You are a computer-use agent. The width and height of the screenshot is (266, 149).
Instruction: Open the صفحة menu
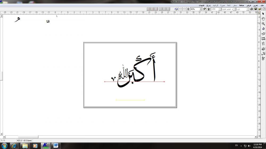click(x=242, y=5)
